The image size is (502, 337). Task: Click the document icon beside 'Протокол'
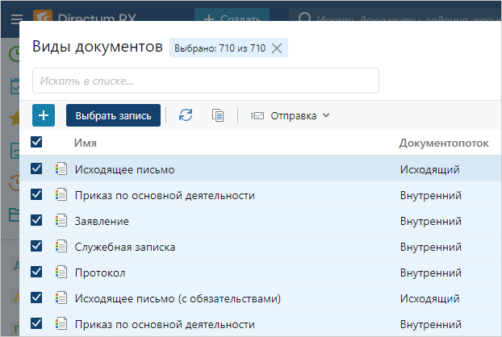click(61, 273)
